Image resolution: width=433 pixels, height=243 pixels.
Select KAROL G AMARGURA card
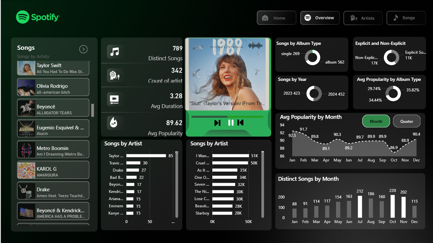coord(53,170)
